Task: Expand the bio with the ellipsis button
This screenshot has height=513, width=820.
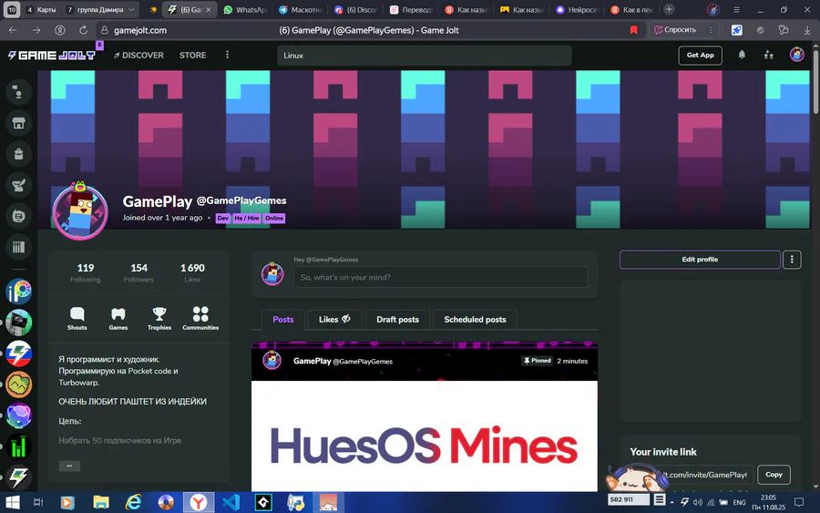Action: pos(69,466)
